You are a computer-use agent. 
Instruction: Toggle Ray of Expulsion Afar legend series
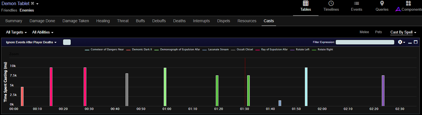[272, 49]
